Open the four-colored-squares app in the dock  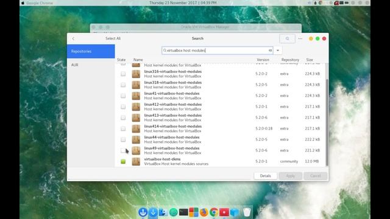[x=194, y=212]
